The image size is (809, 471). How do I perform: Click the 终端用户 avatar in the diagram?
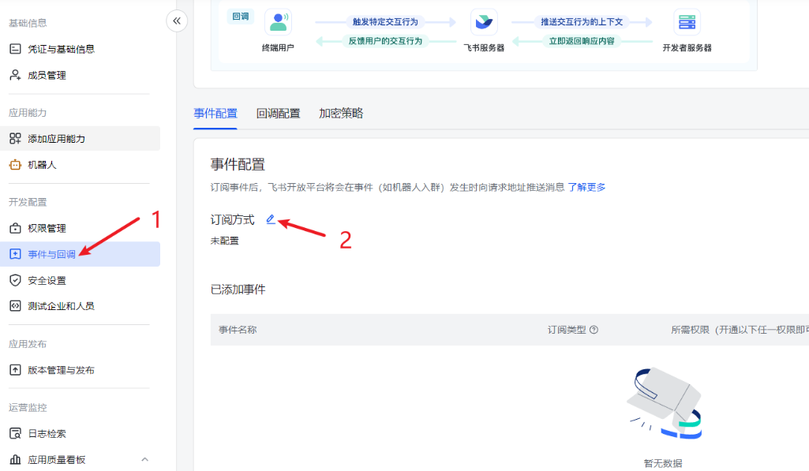[278, 22]
